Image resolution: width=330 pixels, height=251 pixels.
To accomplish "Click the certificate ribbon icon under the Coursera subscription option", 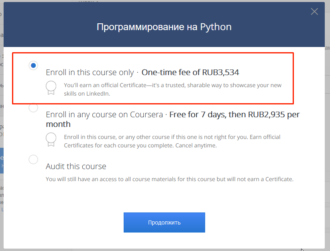I will click(51, 139).
